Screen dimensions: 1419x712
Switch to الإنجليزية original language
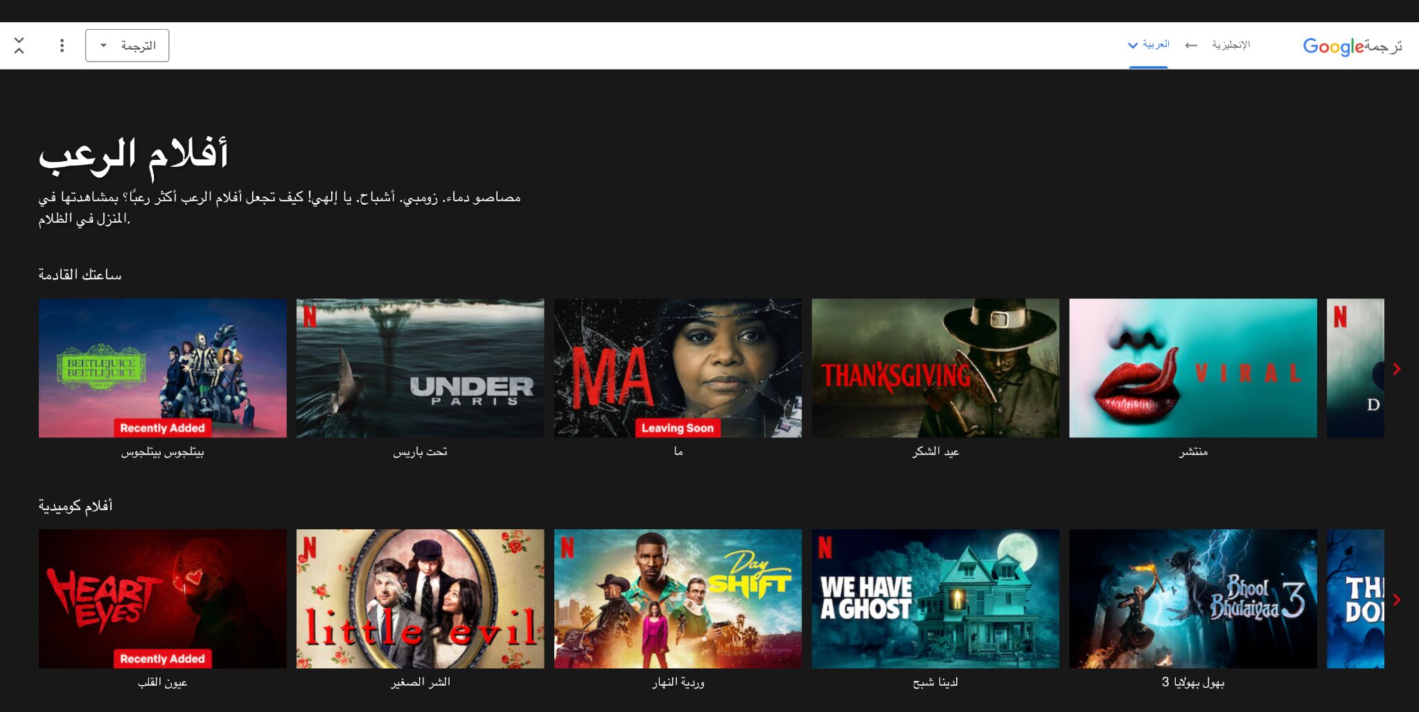pos(1231,45)
